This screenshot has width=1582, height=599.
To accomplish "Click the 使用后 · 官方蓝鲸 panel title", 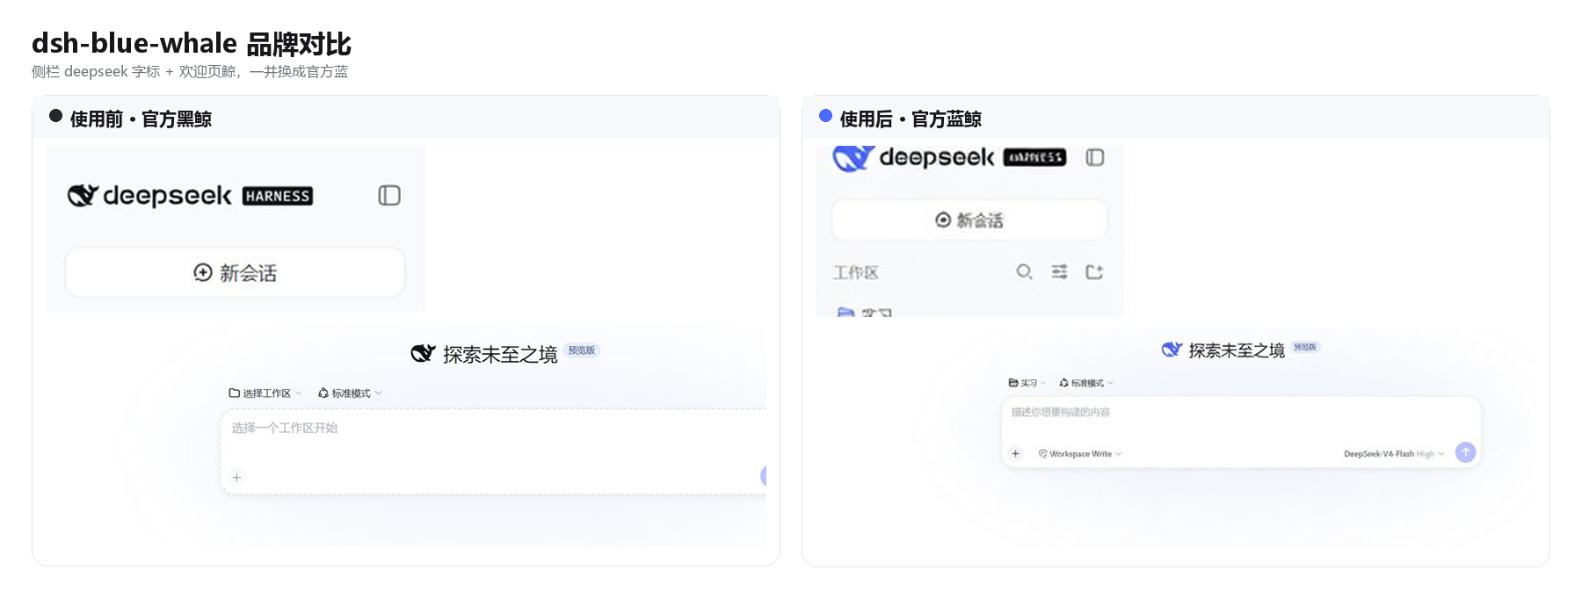I will tap(911, 119).
